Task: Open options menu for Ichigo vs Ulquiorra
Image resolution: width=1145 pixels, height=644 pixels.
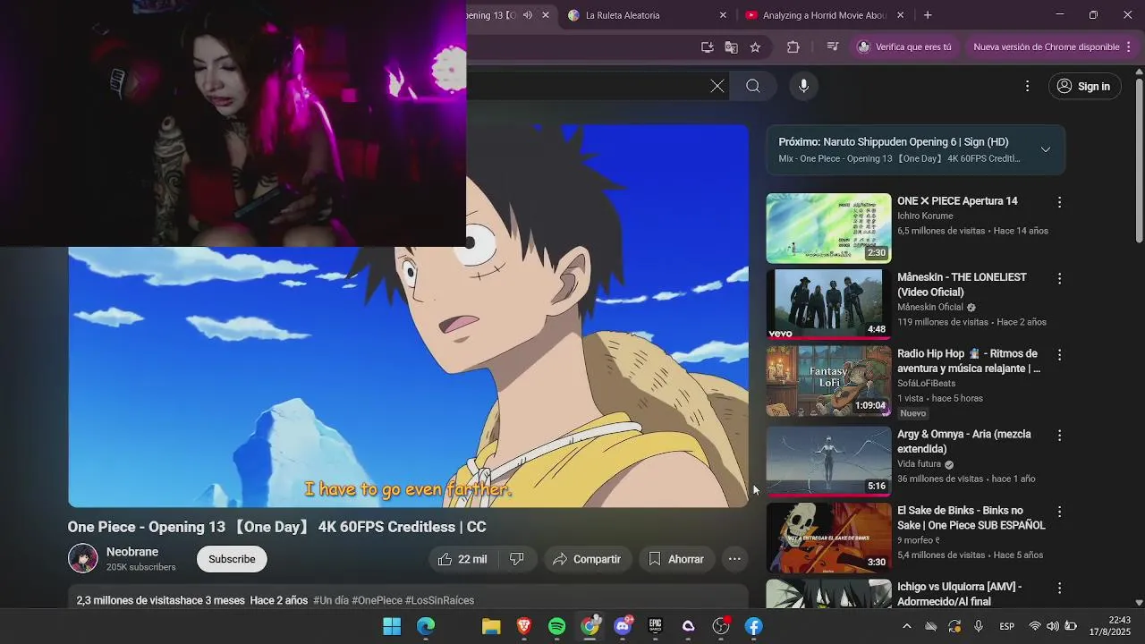Action: 1059,589
